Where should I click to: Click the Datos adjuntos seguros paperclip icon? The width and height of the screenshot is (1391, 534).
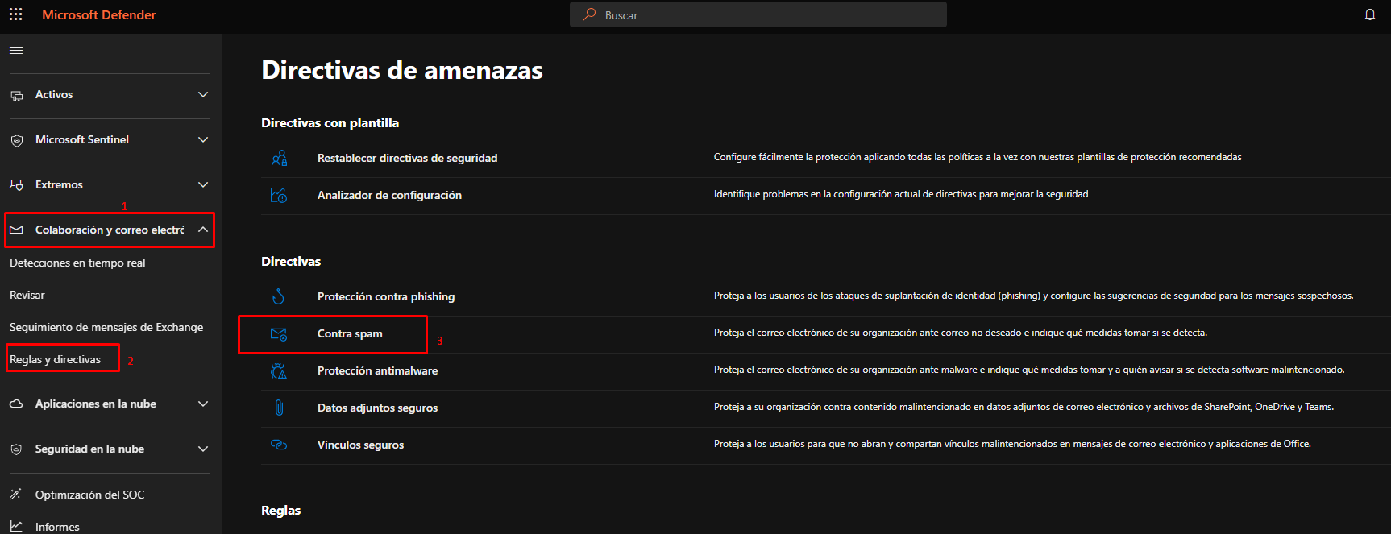[x=279, y=408]
